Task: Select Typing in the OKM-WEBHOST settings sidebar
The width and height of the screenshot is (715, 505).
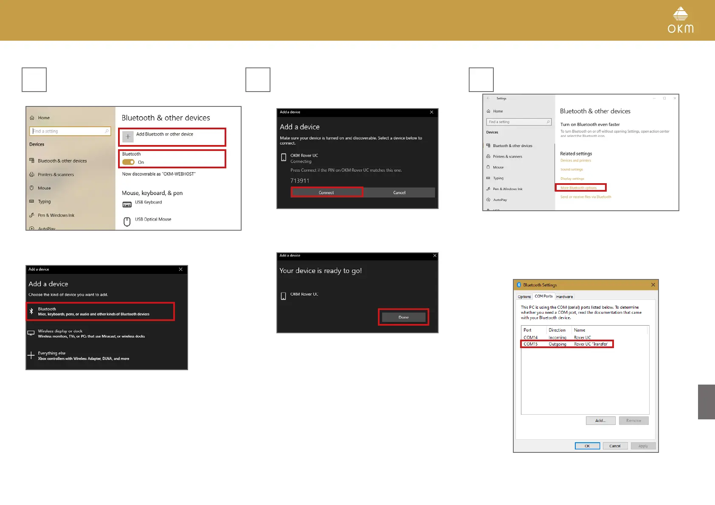Action: (x=44, y=201)
